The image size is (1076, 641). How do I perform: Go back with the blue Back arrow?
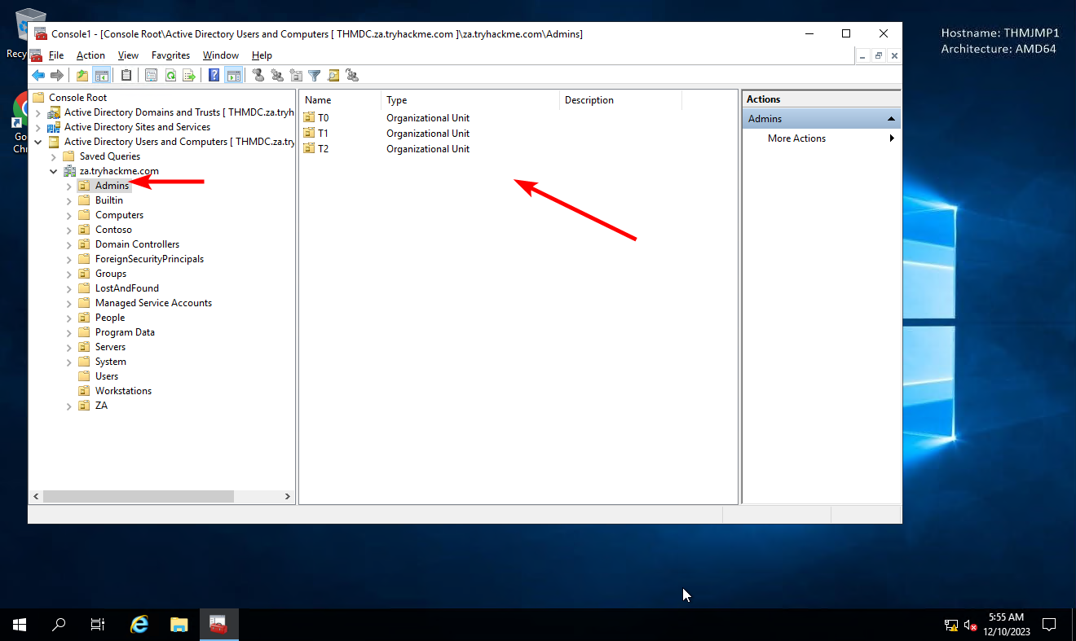click(38, 75)
